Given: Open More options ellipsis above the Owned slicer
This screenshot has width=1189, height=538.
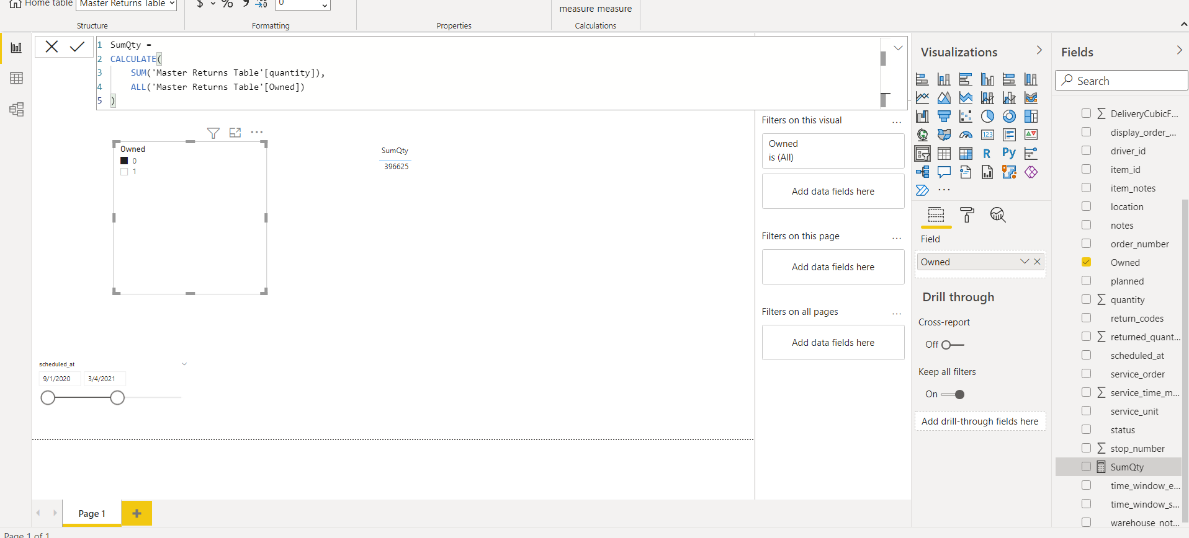Looking at the screenshot, I should (x=256, y=132).
